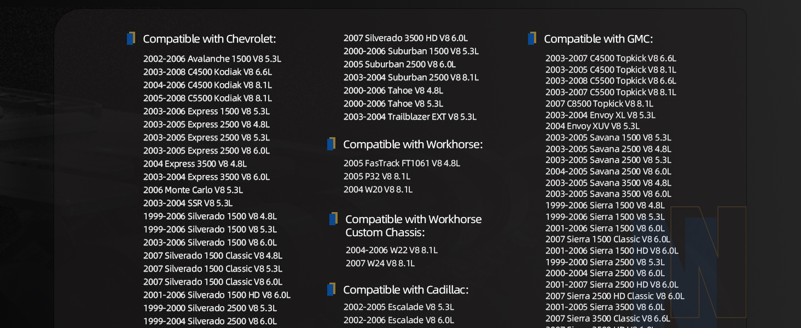Click 2000-2006 Tahoe V8 5.3L

click(x=393, y=103)
